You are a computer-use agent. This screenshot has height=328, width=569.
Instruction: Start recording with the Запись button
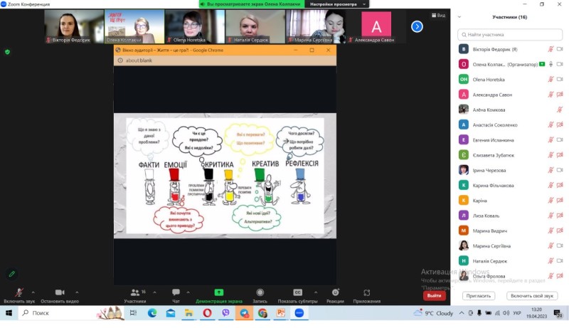click(260, 293)
